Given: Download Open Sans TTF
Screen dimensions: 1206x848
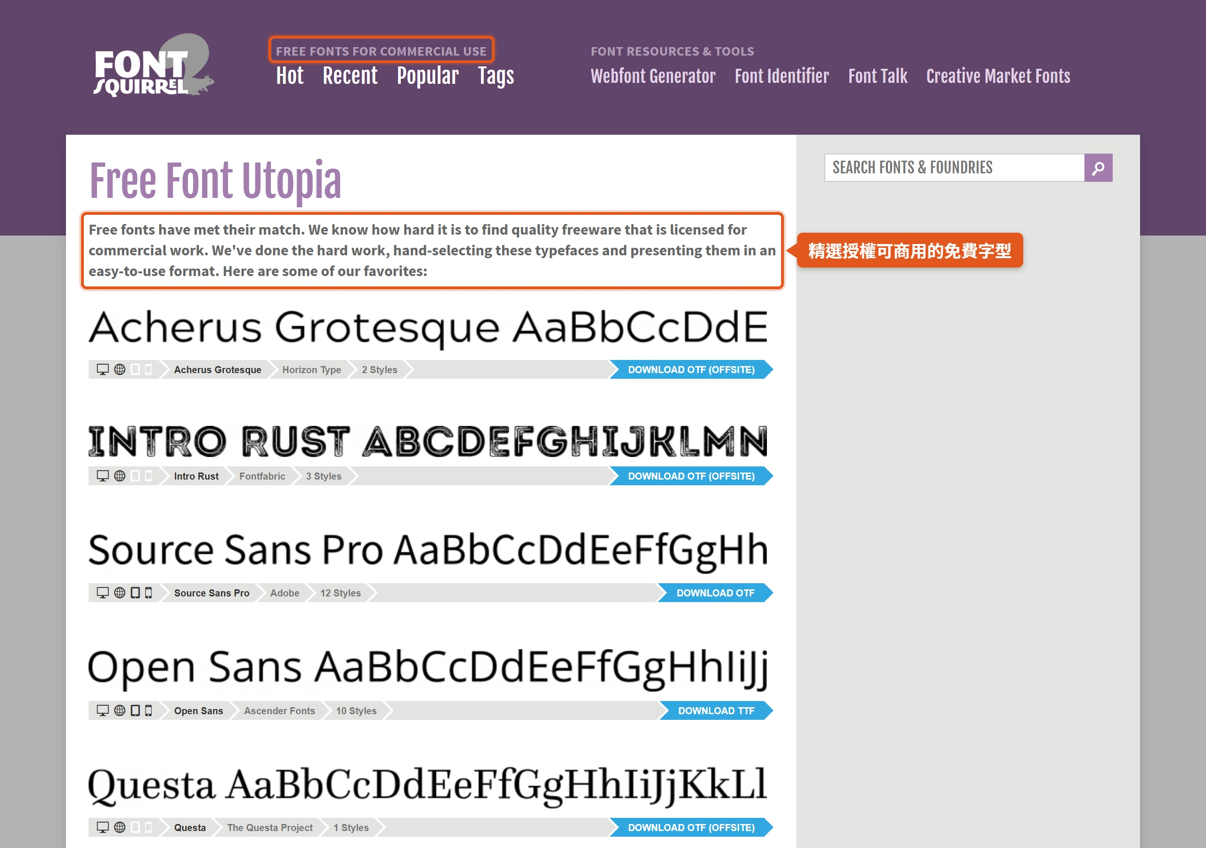Looking at the screenshot, I should click(717, 710).
